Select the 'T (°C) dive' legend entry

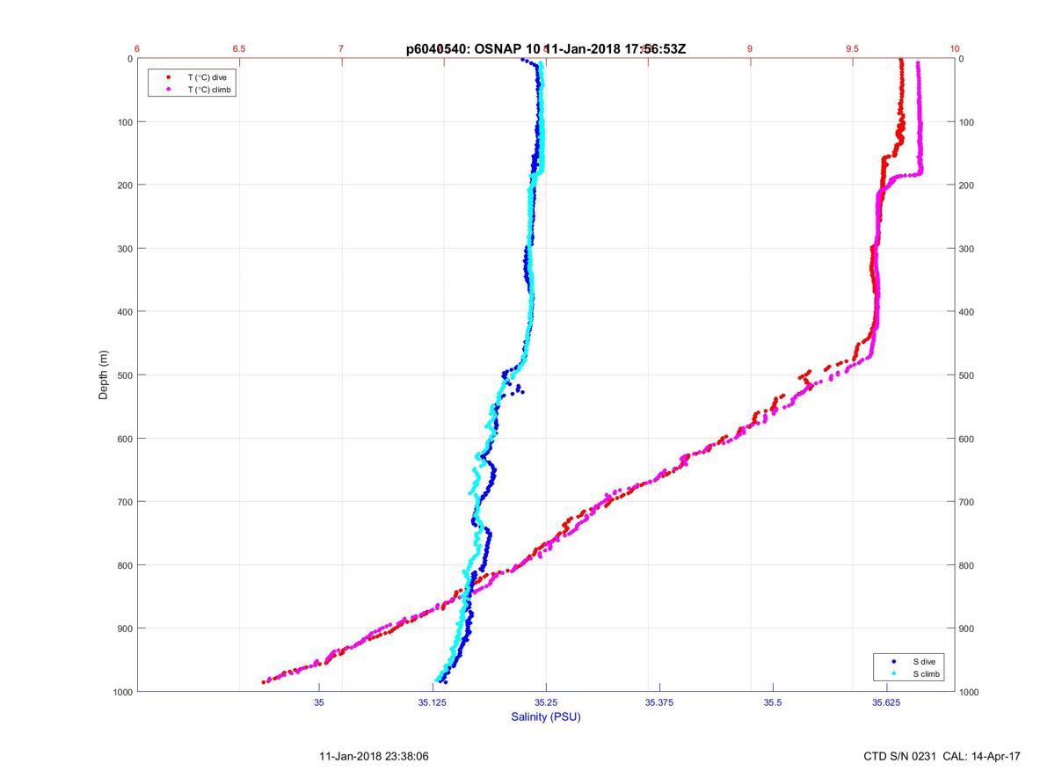pyautogui.click(x=207, y=77)
